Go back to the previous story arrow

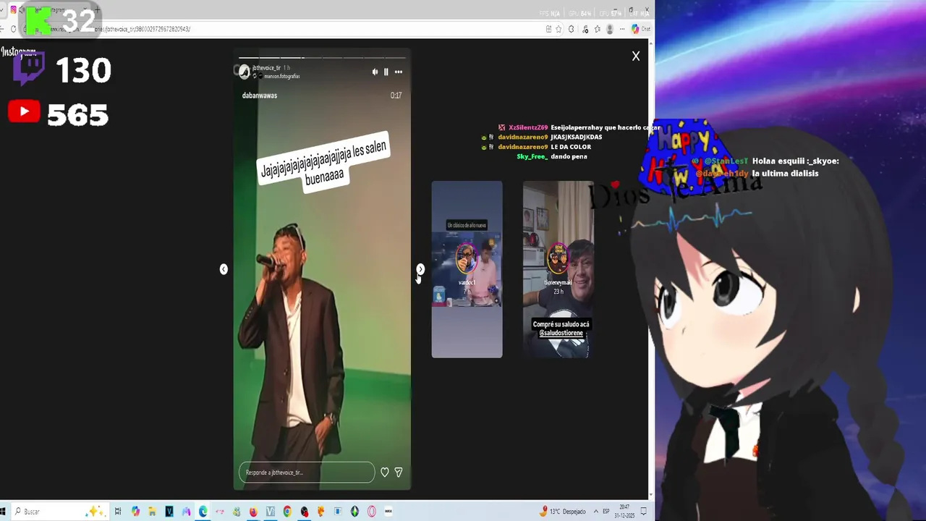[224, 269]
